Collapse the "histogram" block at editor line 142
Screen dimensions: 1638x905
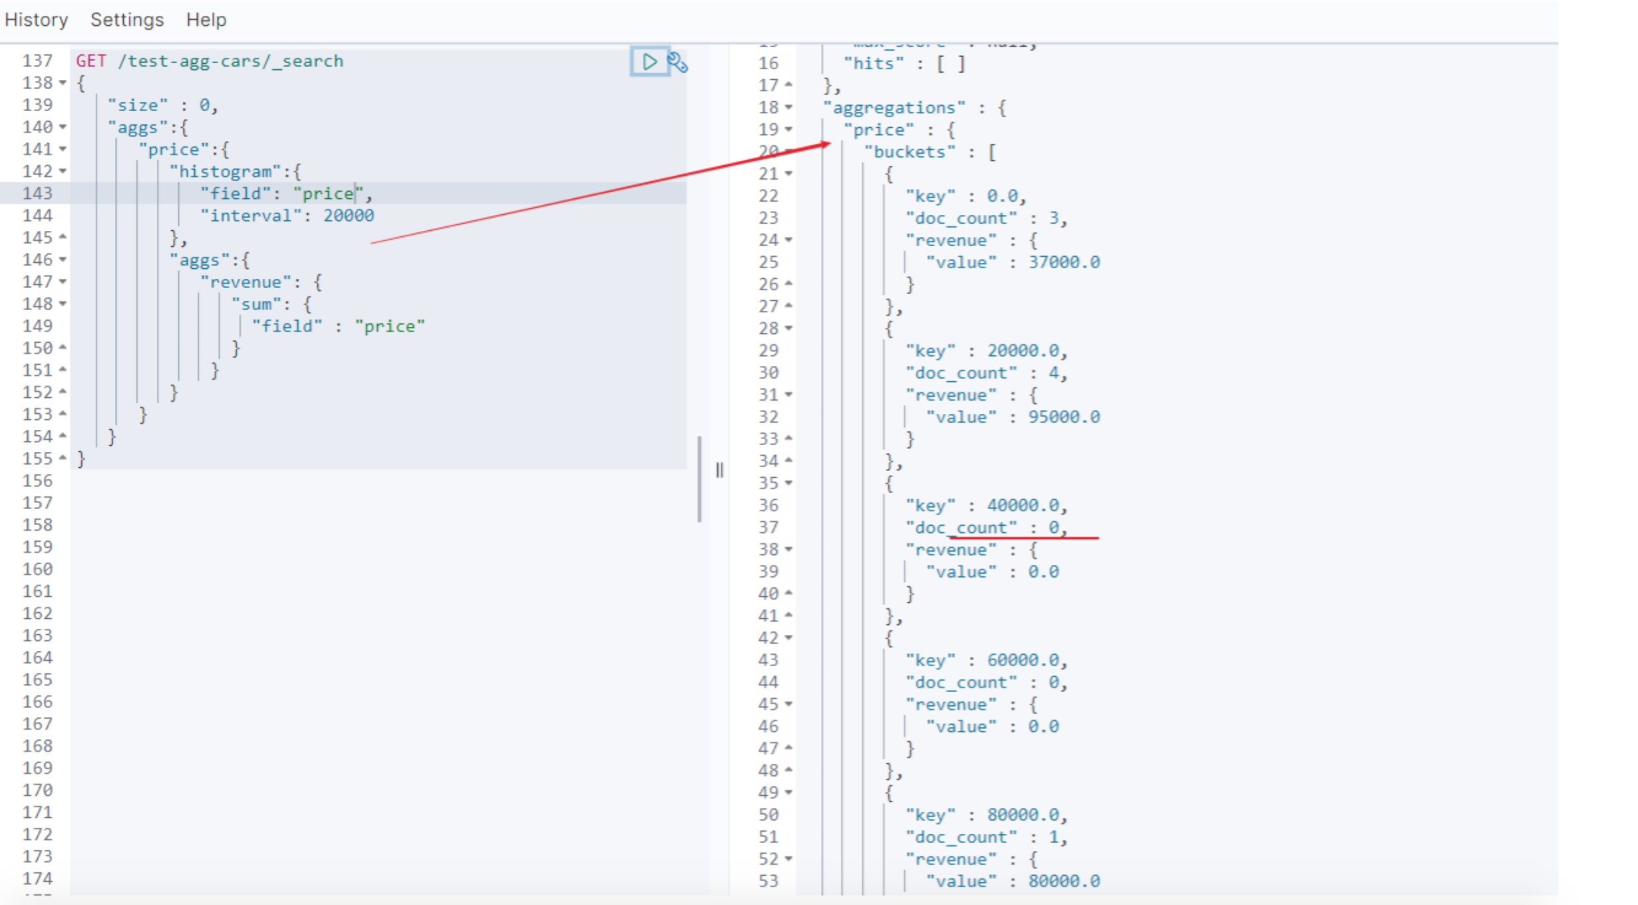63,172
